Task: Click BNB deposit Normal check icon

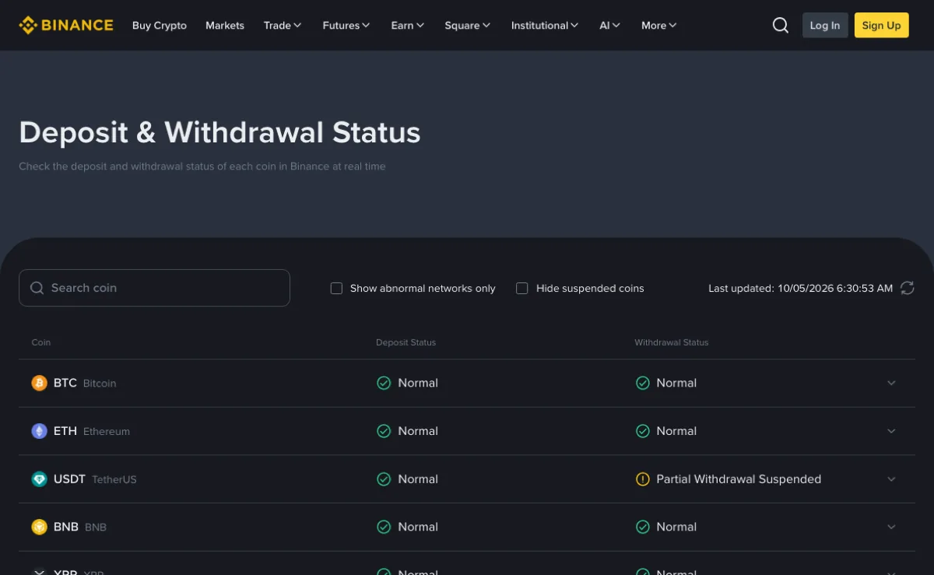Action: point(384,527)
